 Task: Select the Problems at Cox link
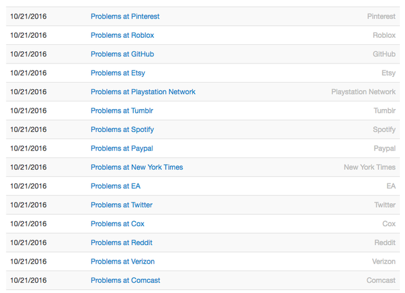117,224
